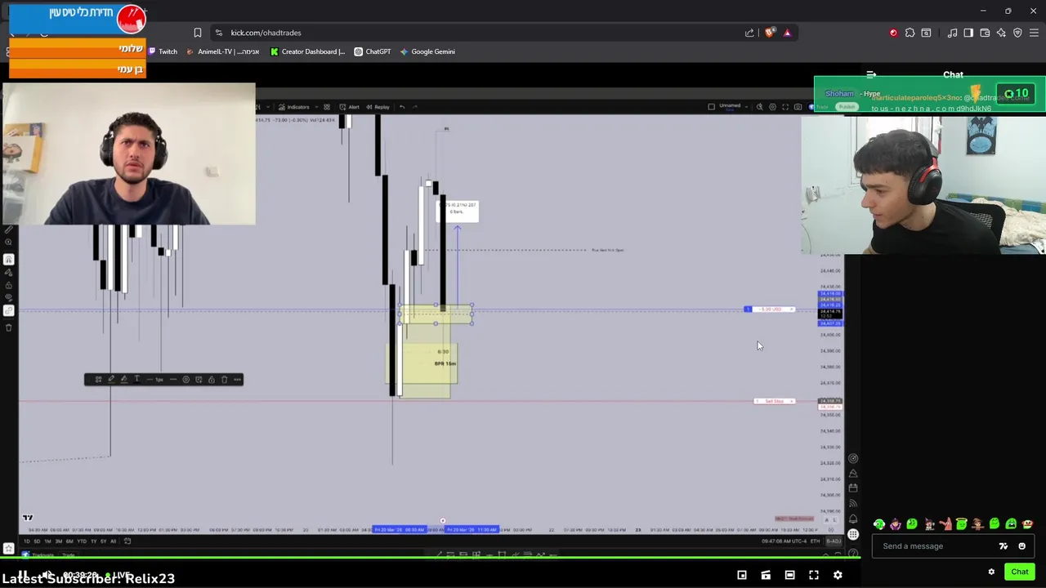Lock the selected drawing
The height and width of the screenshot is (588, 1046).
pos(212,380)
